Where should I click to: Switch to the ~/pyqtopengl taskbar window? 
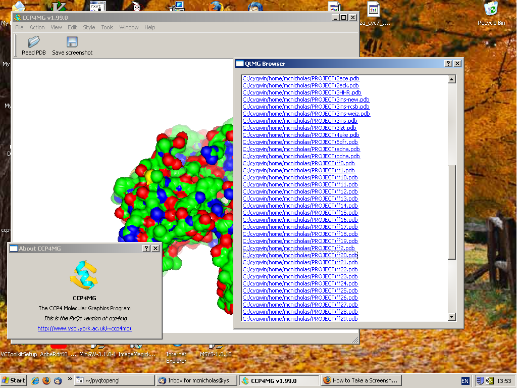pos(114,380)
